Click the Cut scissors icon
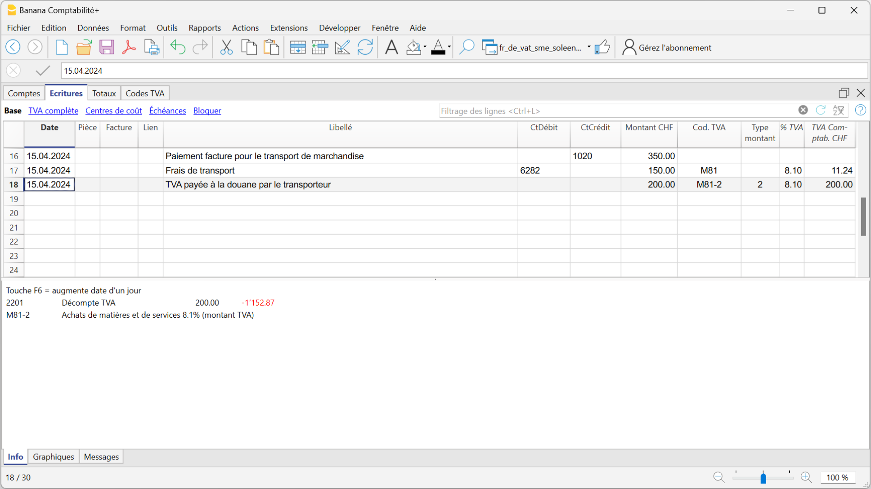 pyautogui.click(x=226, y=47)
